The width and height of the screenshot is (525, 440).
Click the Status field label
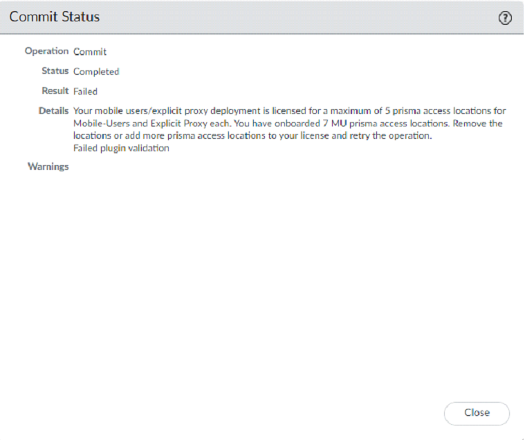55,71
